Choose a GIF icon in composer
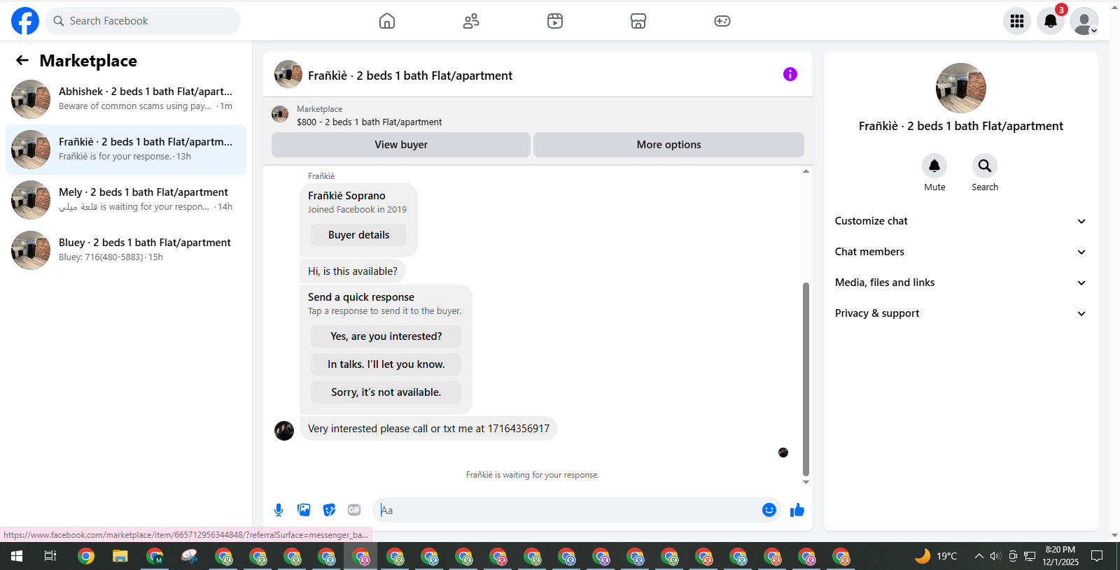1120x570 pixels. pyautogui.click(x=354, y=510)
